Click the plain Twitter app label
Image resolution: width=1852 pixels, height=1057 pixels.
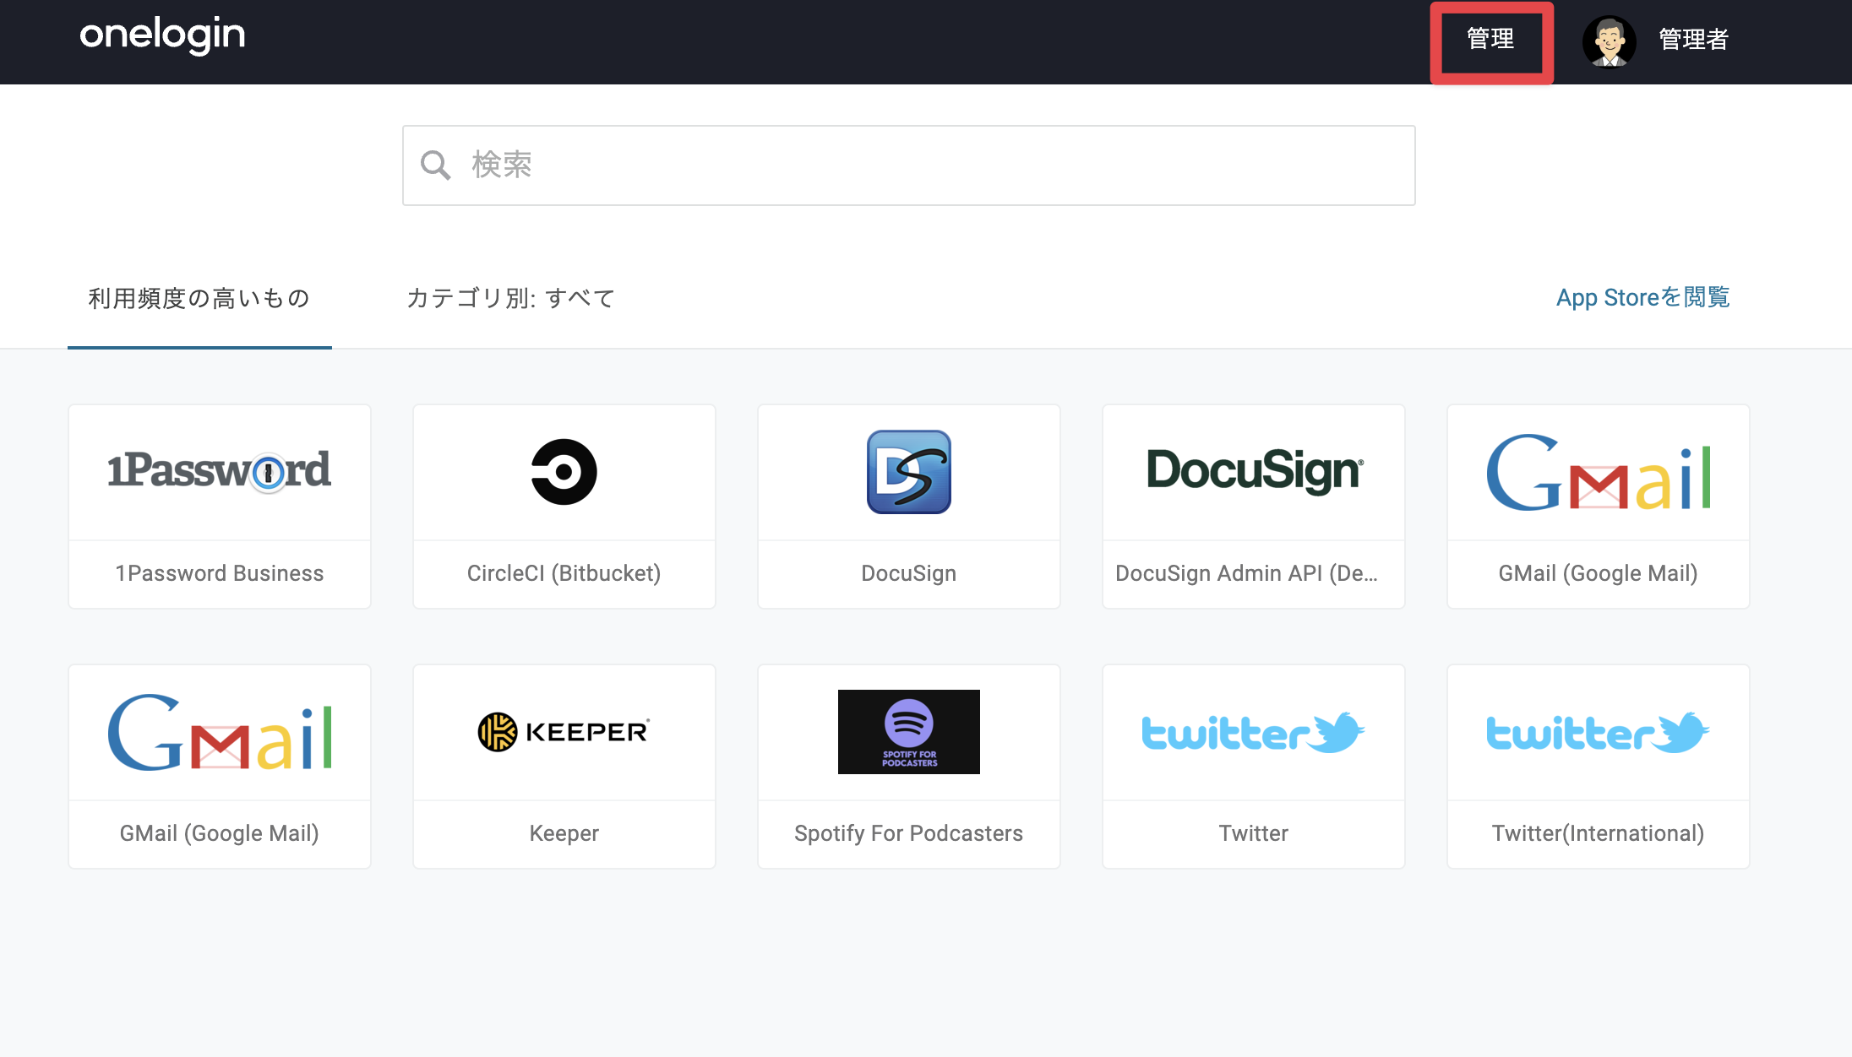pos(1254,833)
